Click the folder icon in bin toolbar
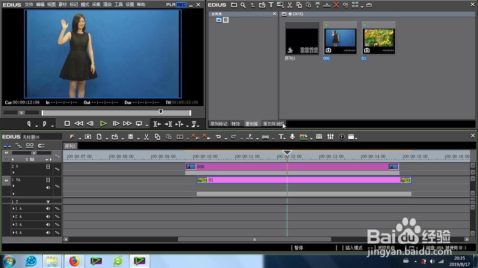The height and width of the screenshot is (268, 478). click(x=234, y=5)
